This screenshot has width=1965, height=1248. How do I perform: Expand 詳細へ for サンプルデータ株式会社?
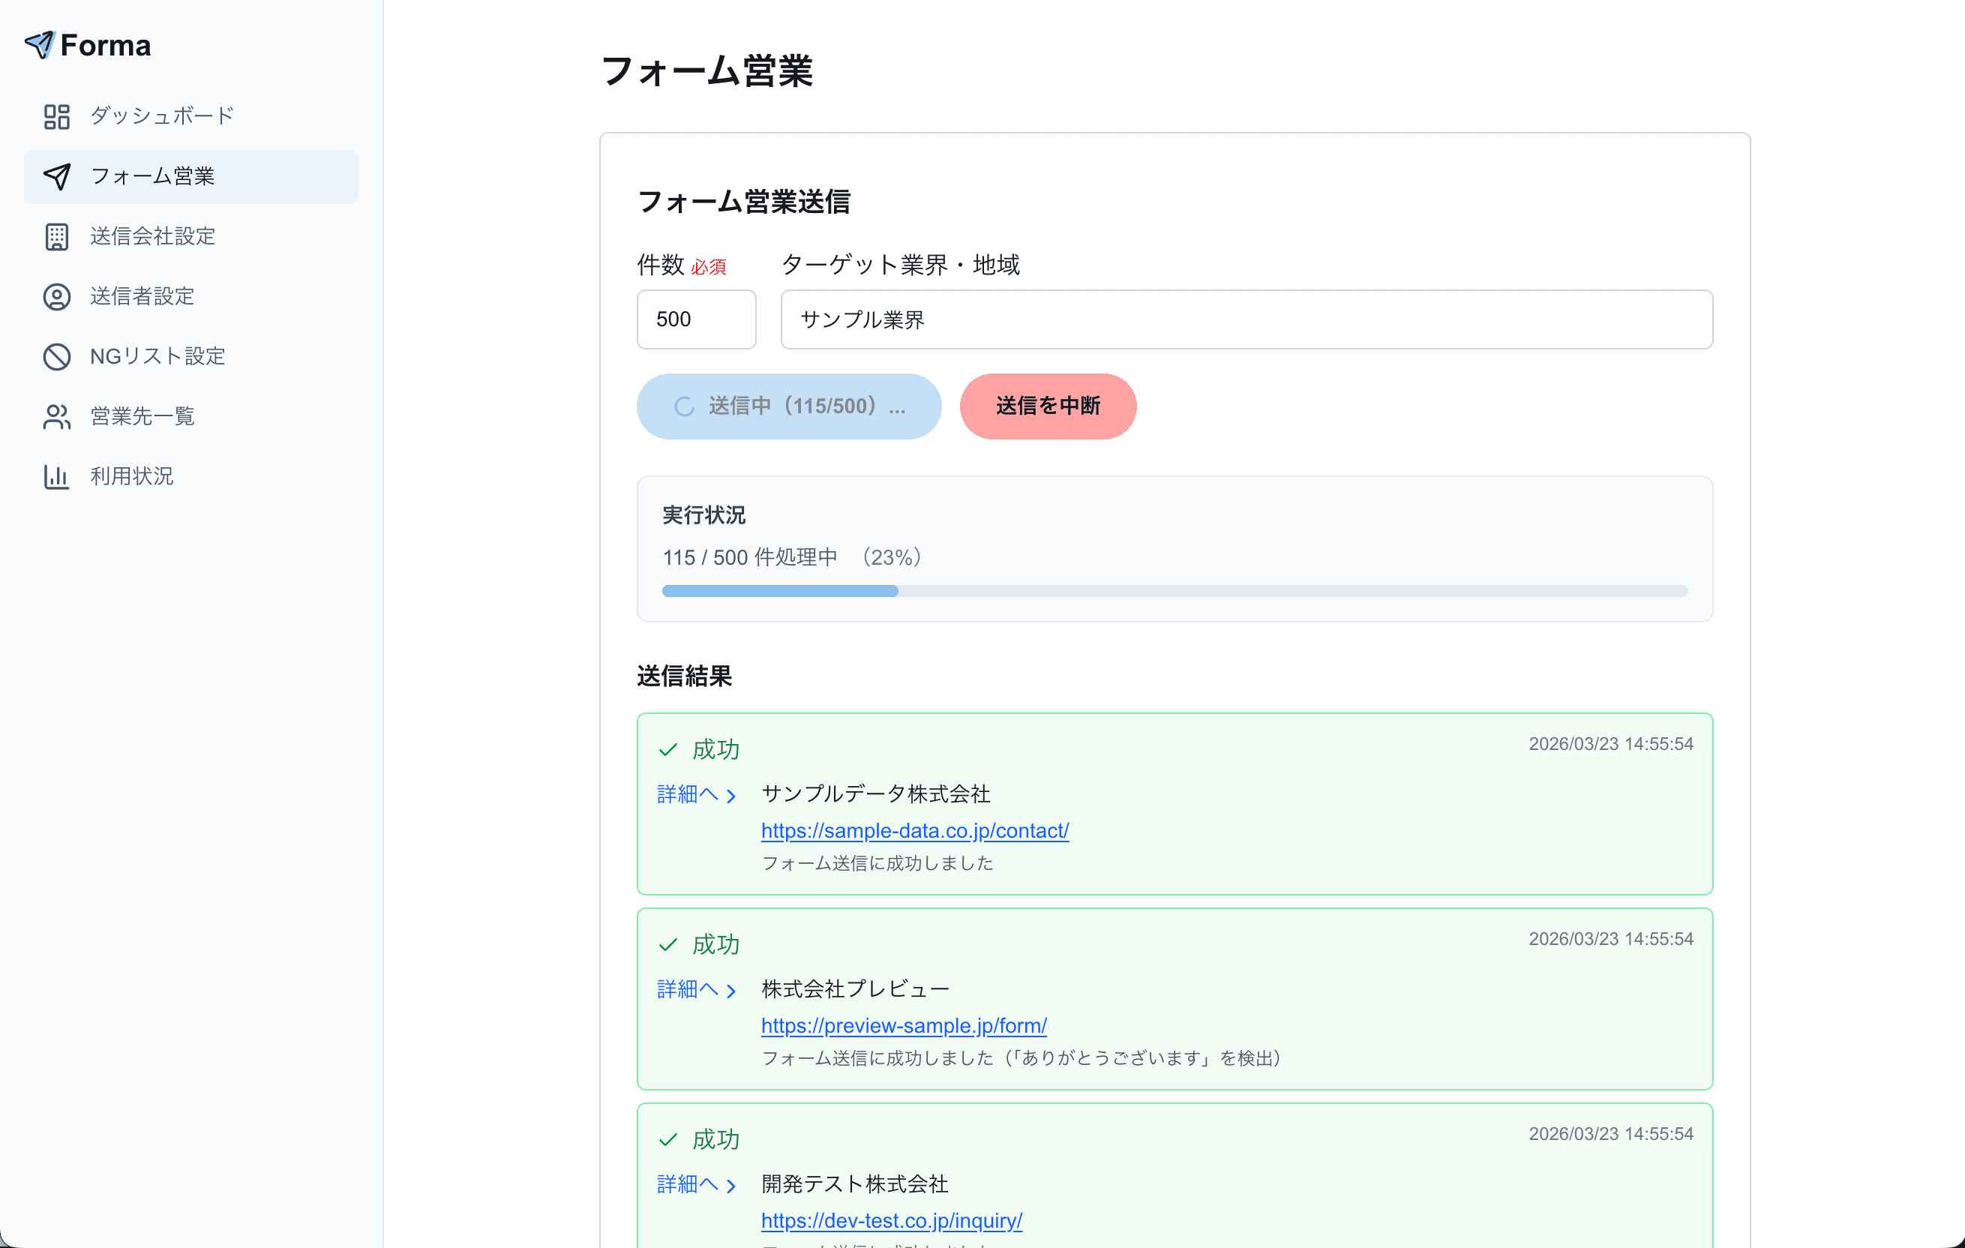coord(688,793)
